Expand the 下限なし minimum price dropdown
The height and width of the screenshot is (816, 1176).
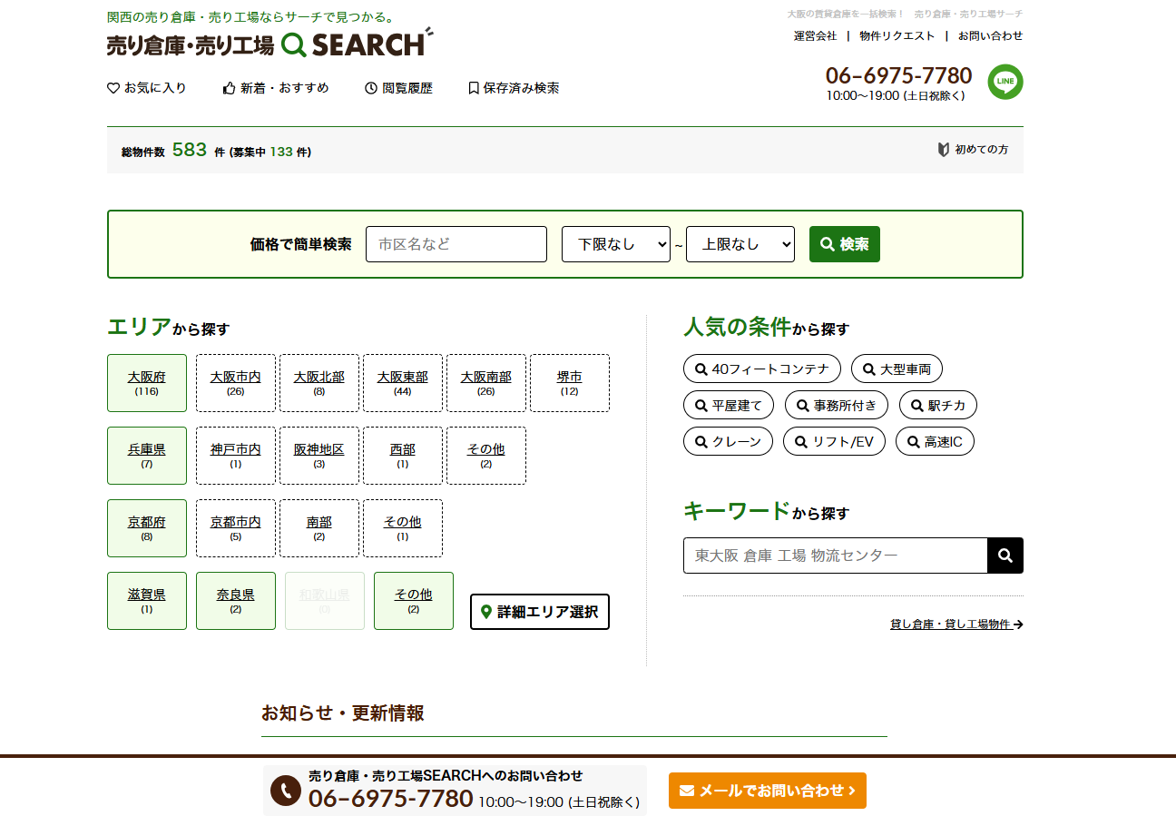point(615,244)
